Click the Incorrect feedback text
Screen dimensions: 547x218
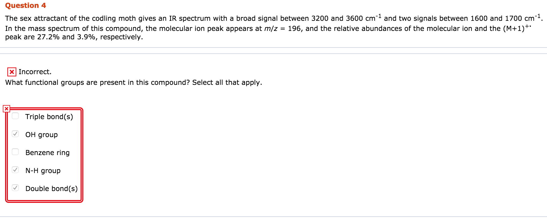(35, 72)
